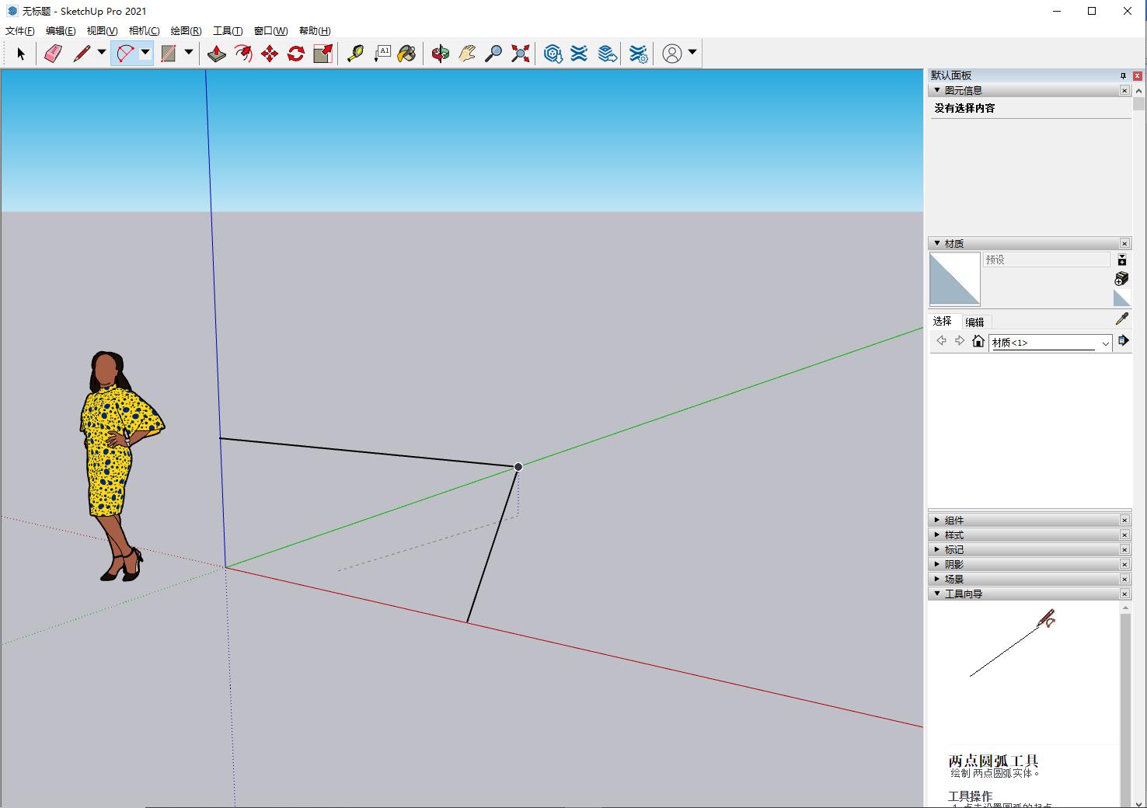This screenshot has height=808, width=1147.
Task: Open the materials details menu arrow
Action: click(1123, 341)
